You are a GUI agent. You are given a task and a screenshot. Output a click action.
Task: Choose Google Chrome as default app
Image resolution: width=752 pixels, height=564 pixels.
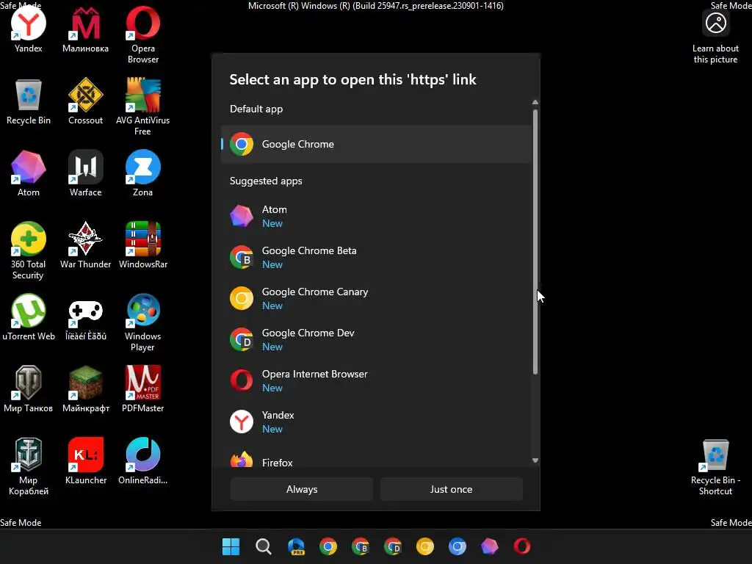[x=376, y=144]
